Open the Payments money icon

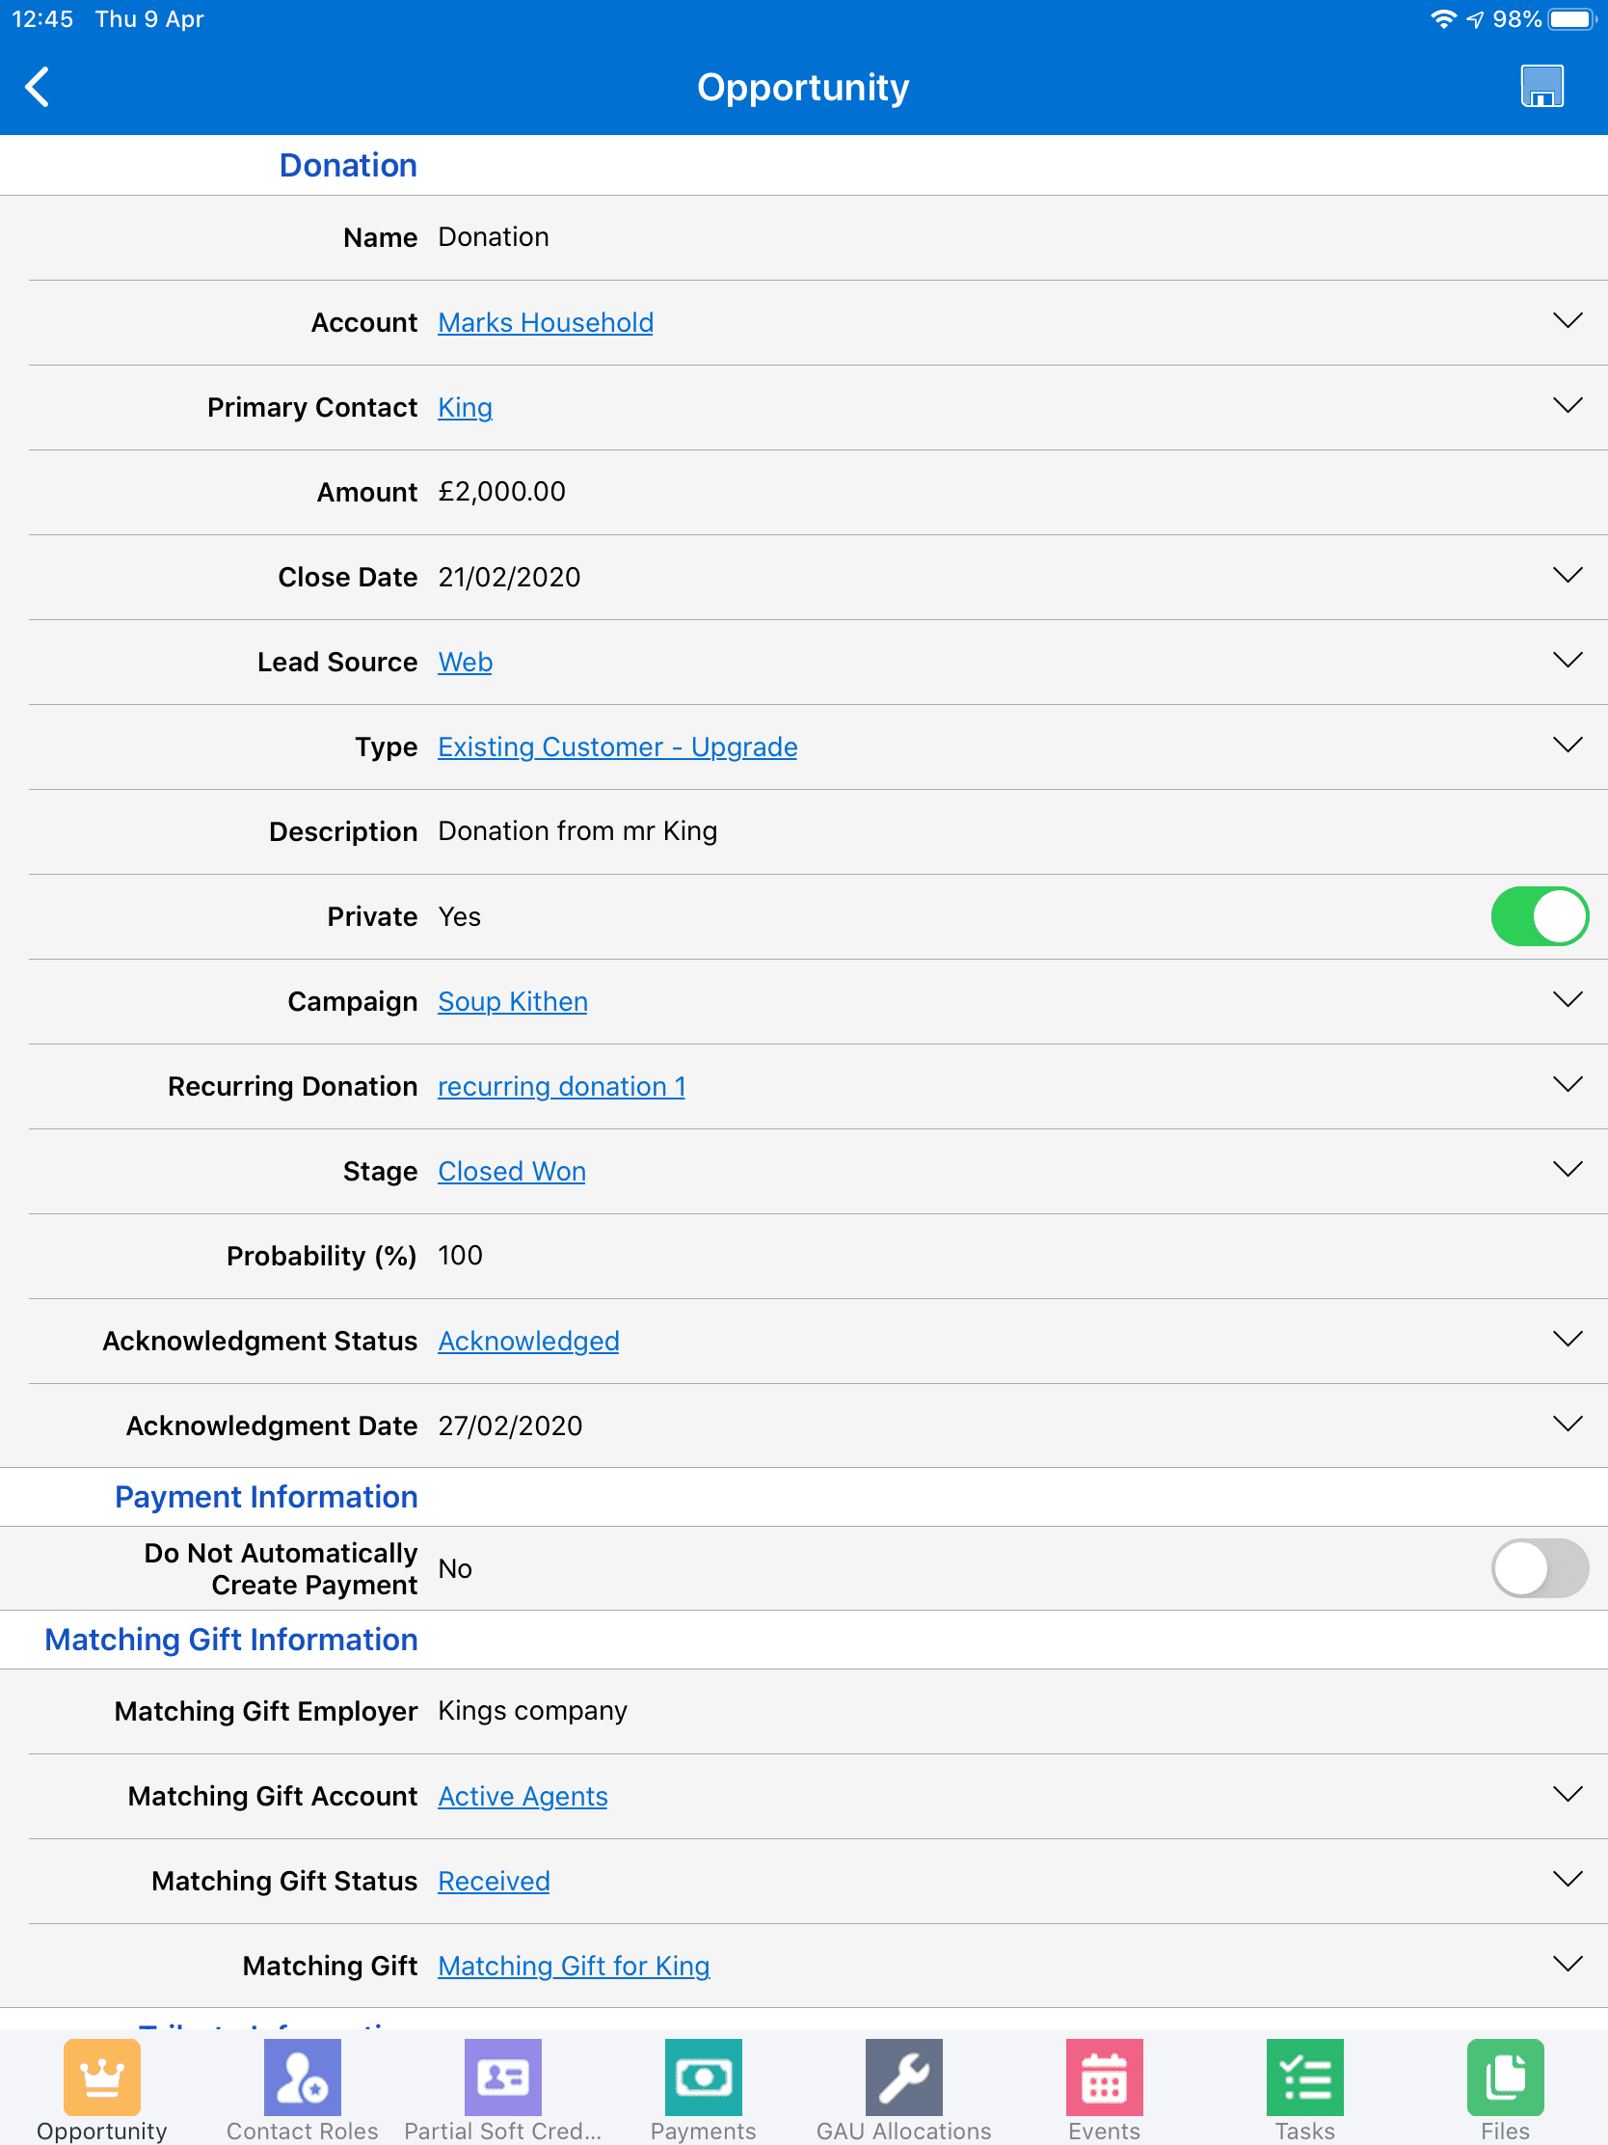click(703, 2077)
